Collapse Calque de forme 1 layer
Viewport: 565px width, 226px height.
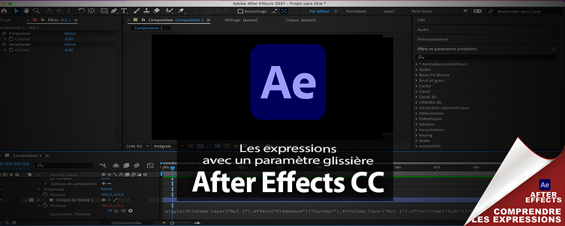click(x=26, y=200)
